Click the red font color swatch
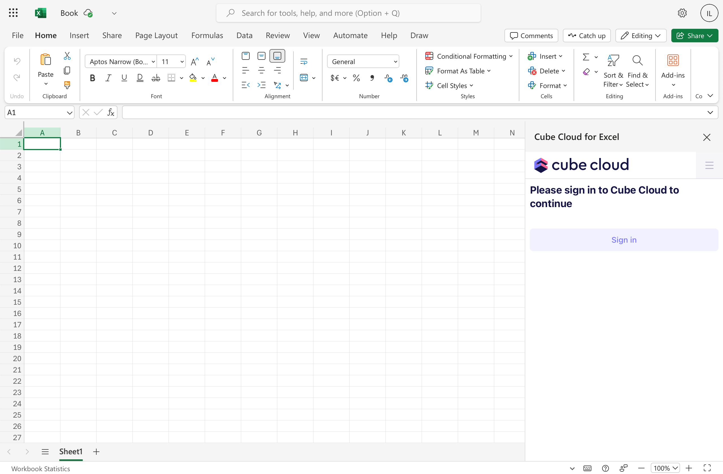The width and height of the screenshot is (723, 474). (x=214, y=78)
